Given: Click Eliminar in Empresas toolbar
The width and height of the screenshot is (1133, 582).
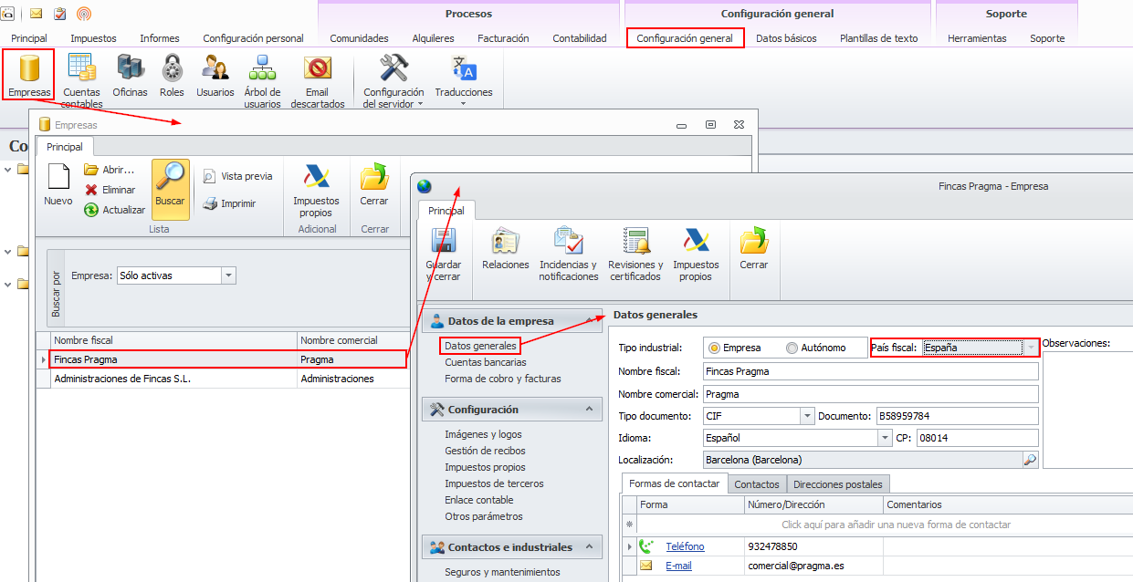Looking at the screenshot, I should [110, 190].
